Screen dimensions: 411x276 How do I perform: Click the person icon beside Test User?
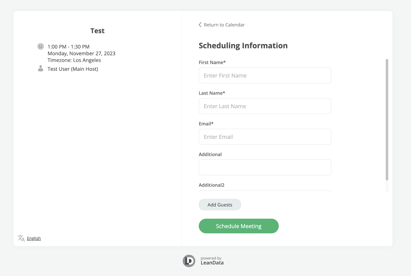41,68
